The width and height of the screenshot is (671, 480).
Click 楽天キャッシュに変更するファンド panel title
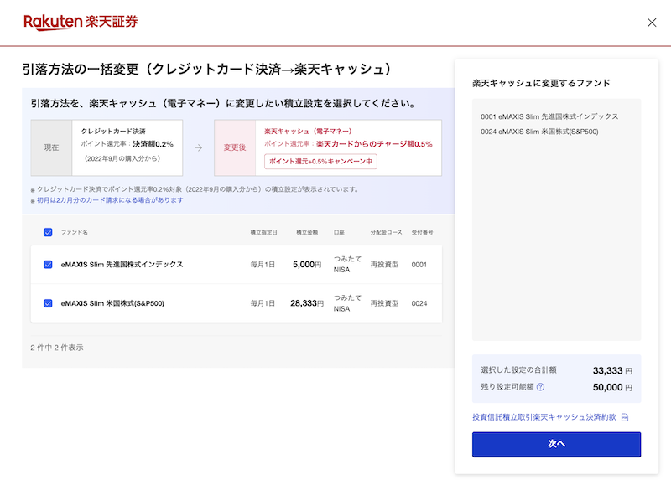[x=541, y=83]
